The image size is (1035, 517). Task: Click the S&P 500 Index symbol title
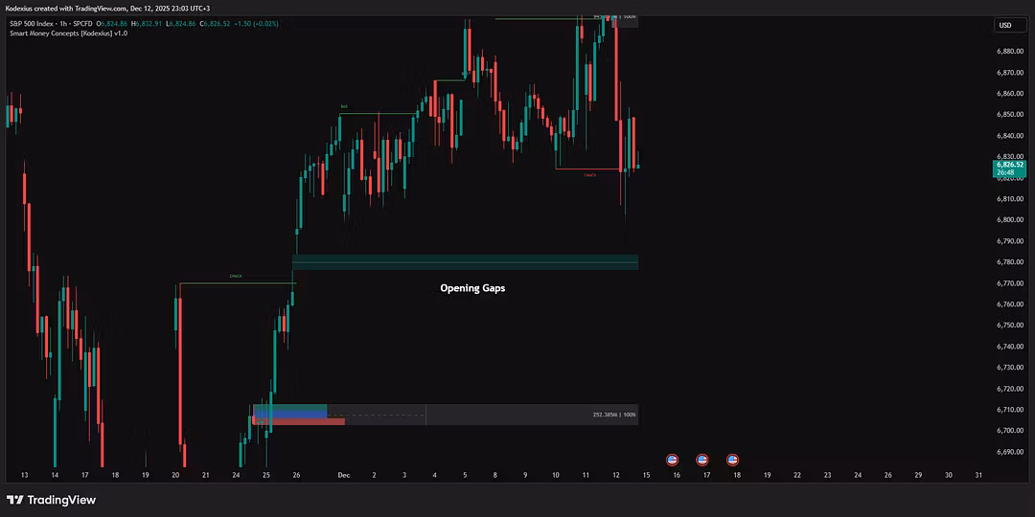[x=43, y=22]
